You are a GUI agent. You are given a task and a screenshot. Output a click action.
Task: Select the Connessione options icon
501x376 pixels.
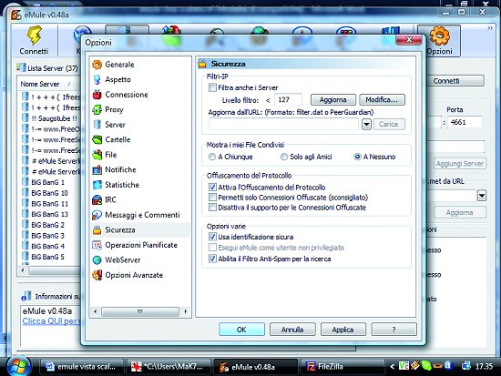point(97,95)
